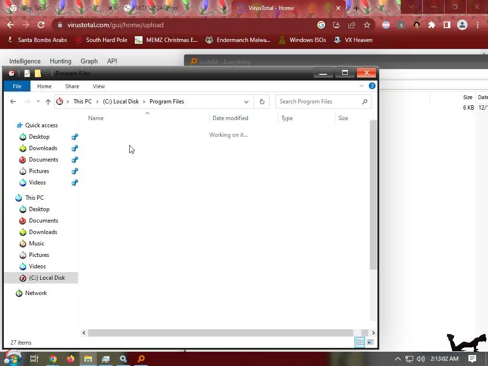Open the Everything search app on taskbar
This screenshot has width=488, height=366.
141,359
